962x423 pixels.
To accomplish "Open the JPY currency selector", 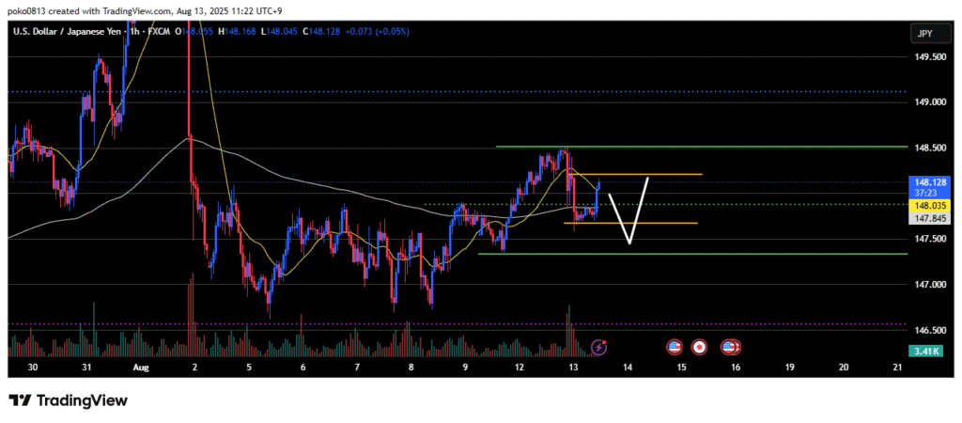I will [924, 34].
